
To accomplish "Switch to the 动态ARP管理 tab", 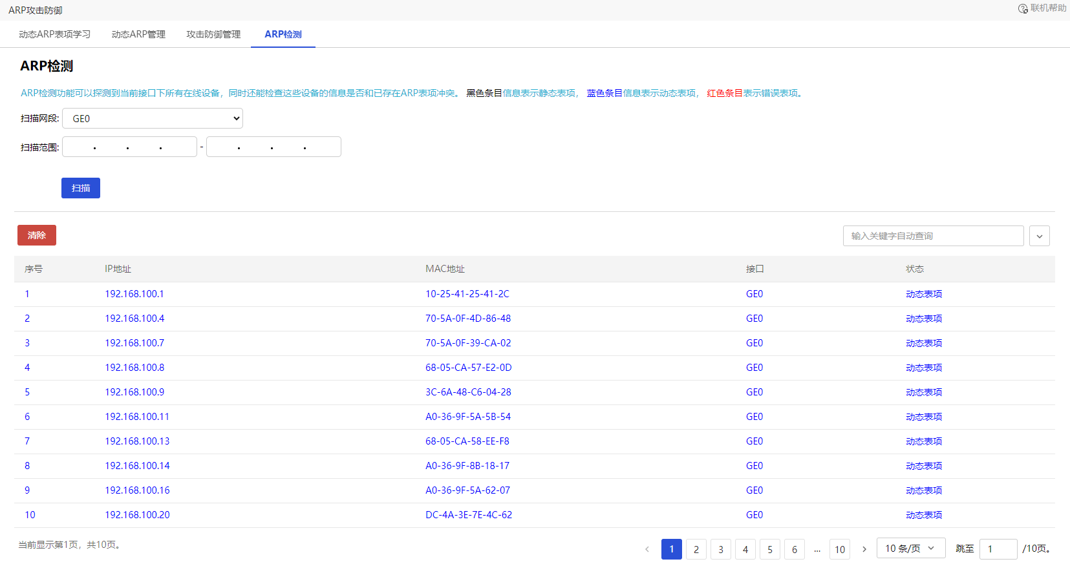I will 138,34.
